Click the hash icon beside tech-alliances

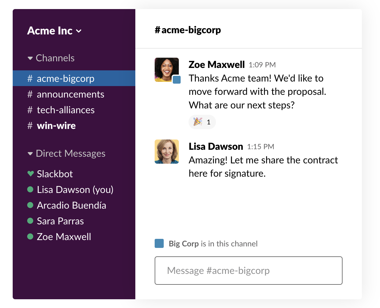30,110
